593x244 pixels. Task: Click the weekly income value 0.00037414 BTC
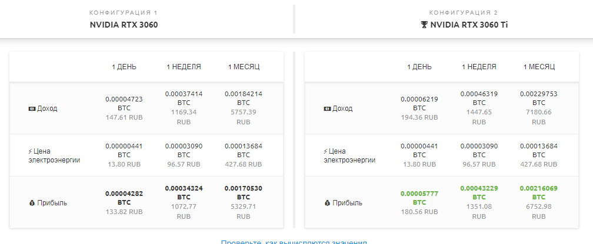(x=184, y=99)
